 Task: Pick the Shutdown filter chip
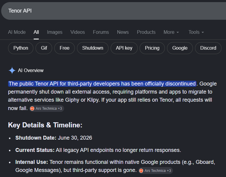(93, 48)
